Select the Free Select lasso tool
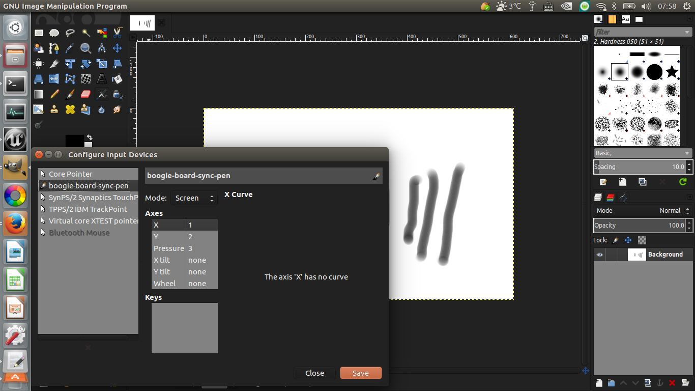The width and height of the screenshot is (695, 391). coord(70,33)
